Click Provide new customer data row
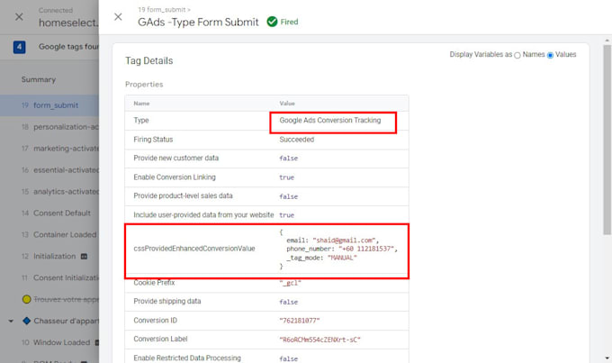 266,159
